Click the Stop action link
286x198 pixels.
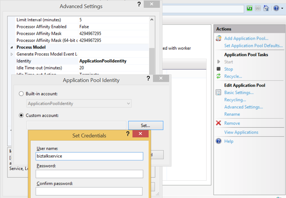(x=229, y=69)
